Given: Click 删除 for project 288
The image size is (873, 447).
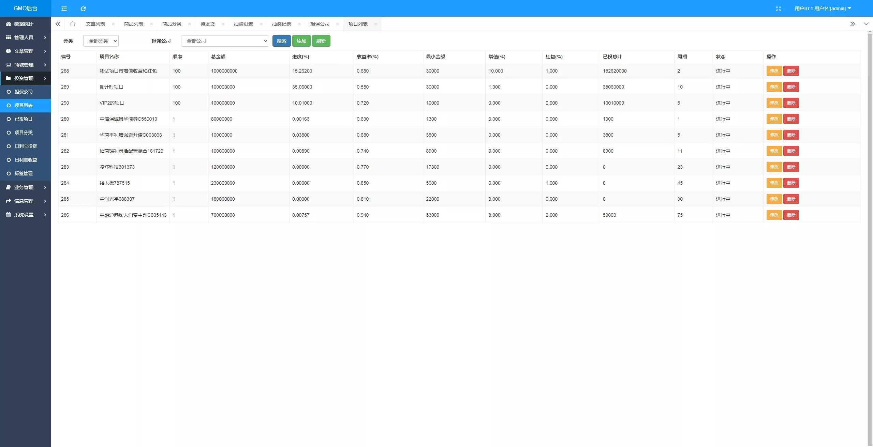Looking at the screenshot, I should pyautogui.click(x=791, y=71).
